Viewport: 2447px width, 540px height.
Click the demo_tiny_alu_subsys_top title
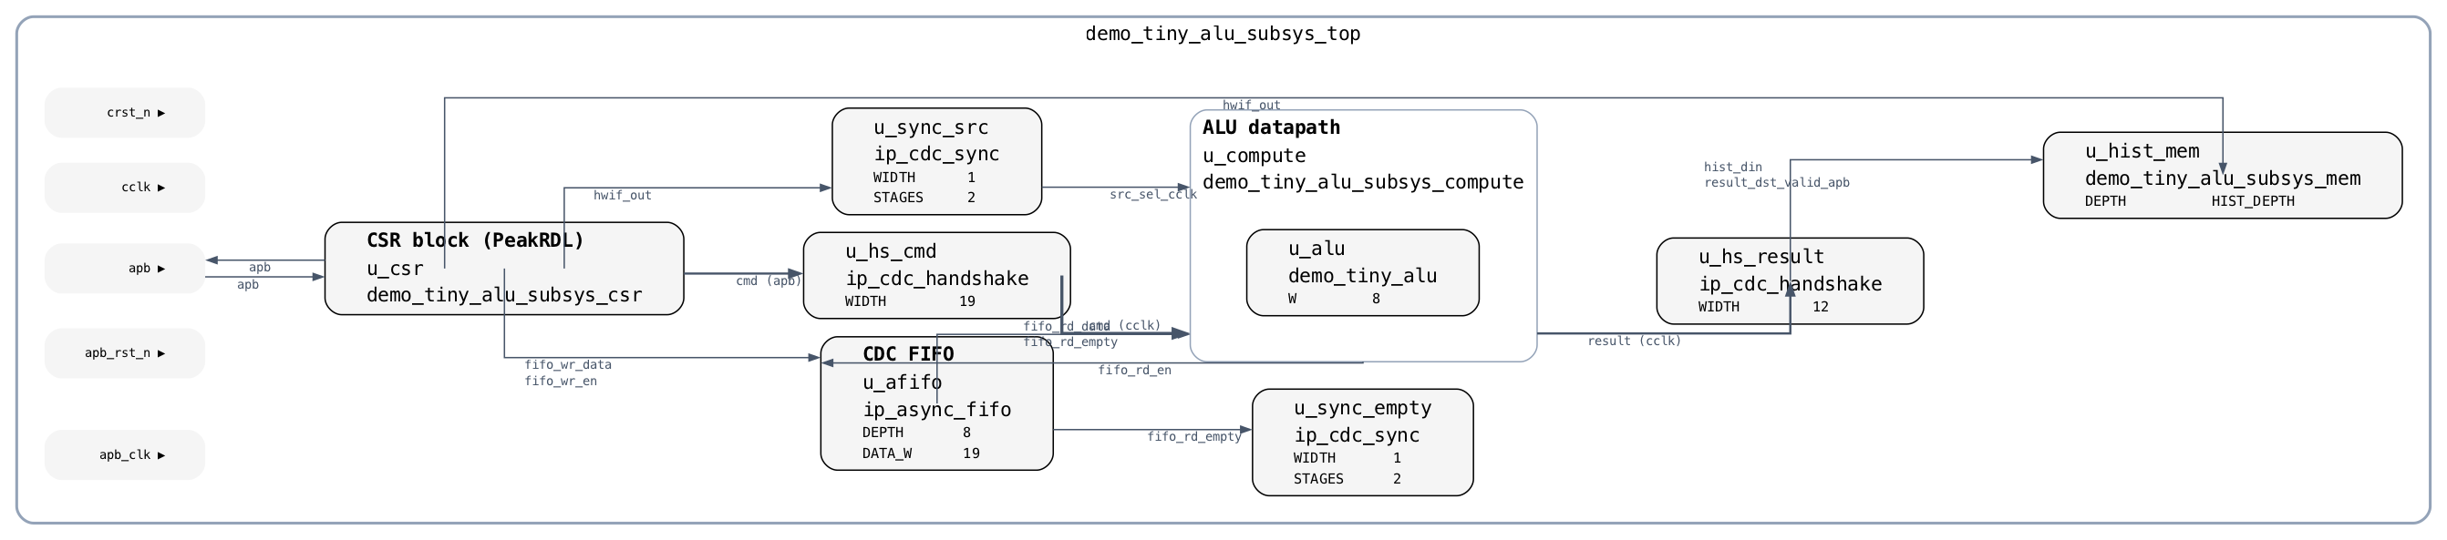tap(1223, 35)
